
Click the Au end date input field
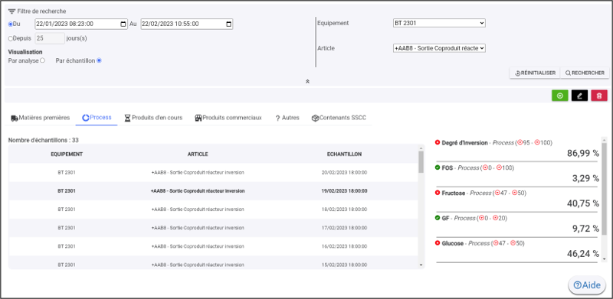click(187, 24)
